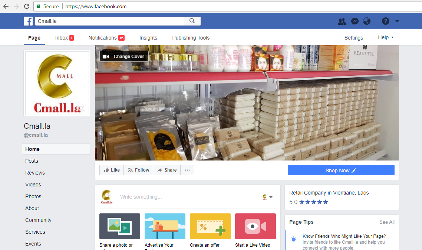Select Home in the sidebar
422x250 pixels.
click(x=56, y=149)
